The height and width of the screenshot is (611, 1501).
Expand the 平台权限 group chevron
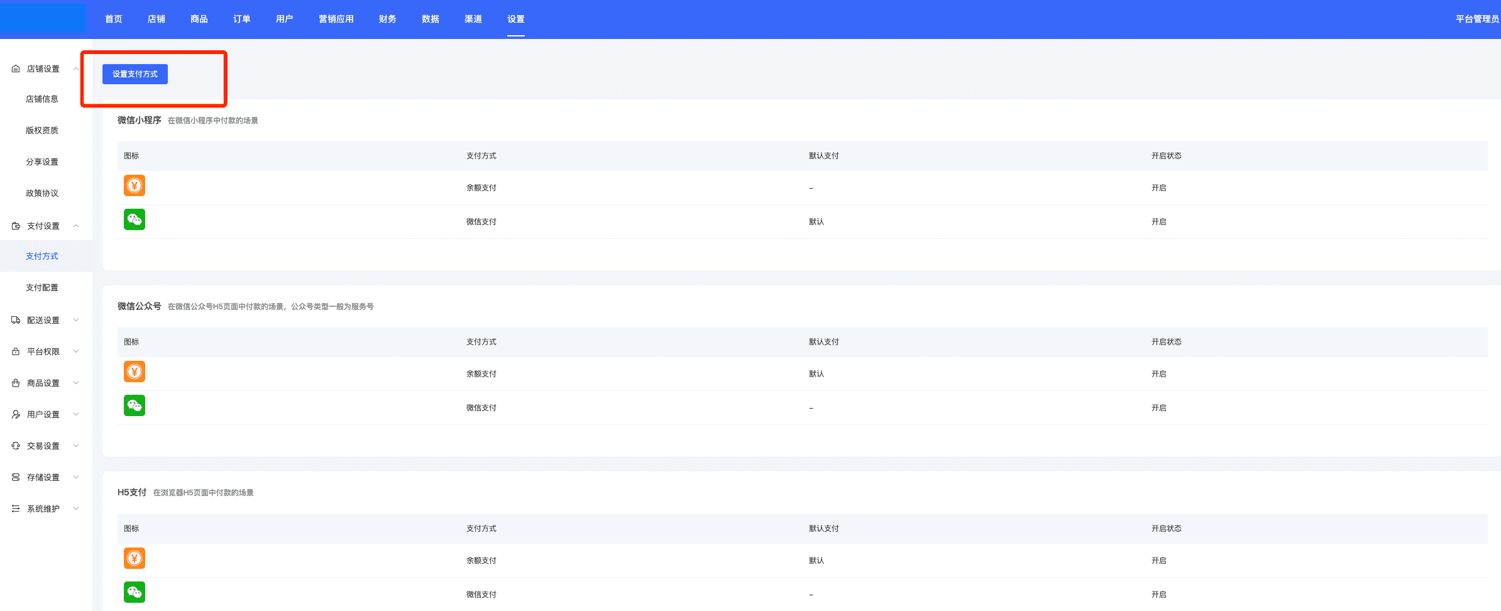[76, 351]
